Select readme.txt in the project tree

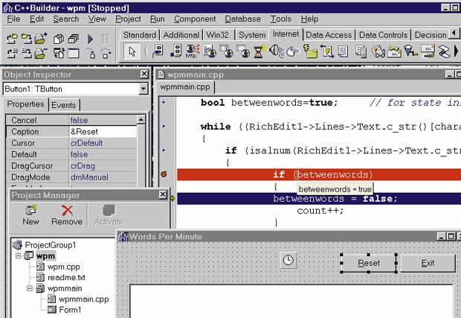(x=66, y=277)
